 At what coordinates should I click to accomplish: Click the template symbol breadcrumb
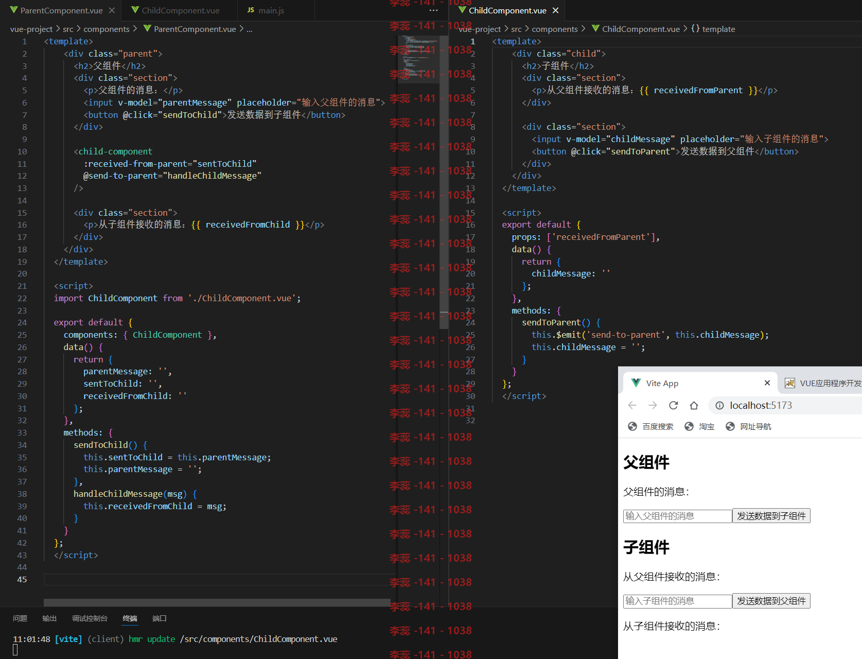click(713, 29)
